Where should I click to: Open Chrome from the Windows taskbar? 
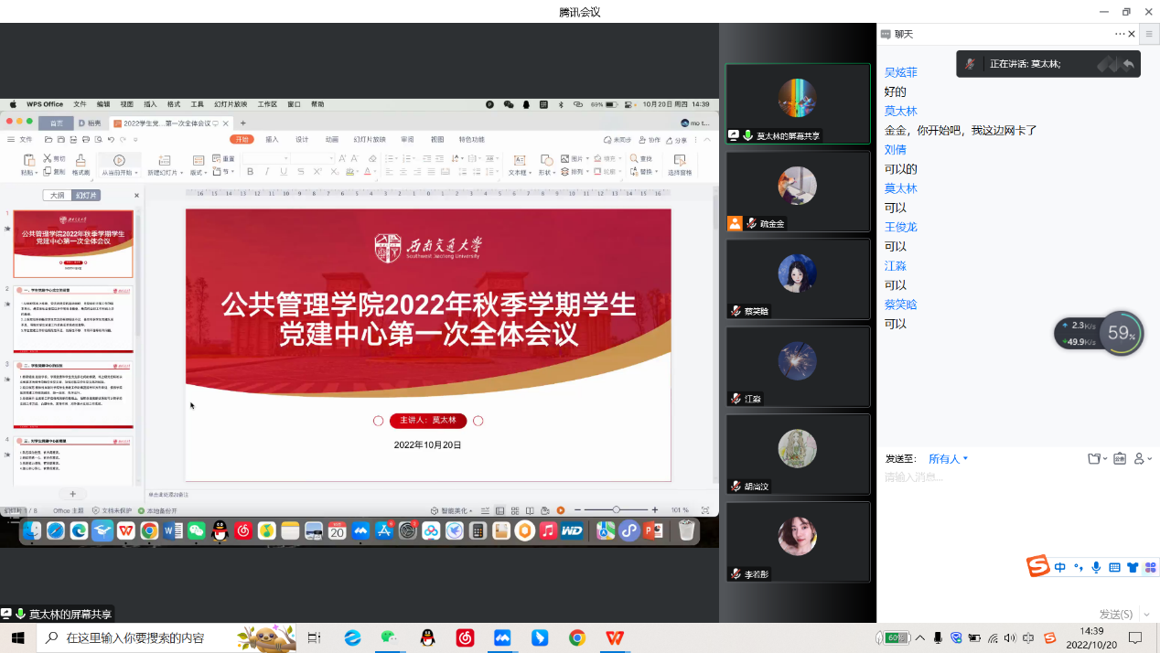576,637
